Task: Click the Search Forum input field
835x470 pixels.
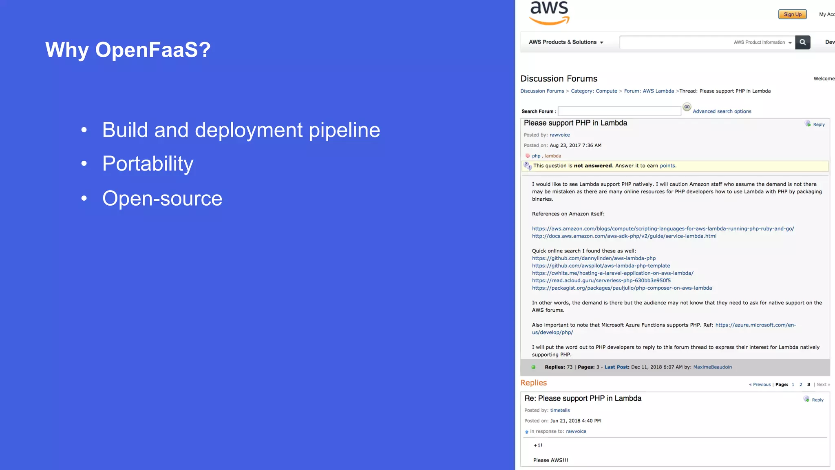Action: [619, 111]
